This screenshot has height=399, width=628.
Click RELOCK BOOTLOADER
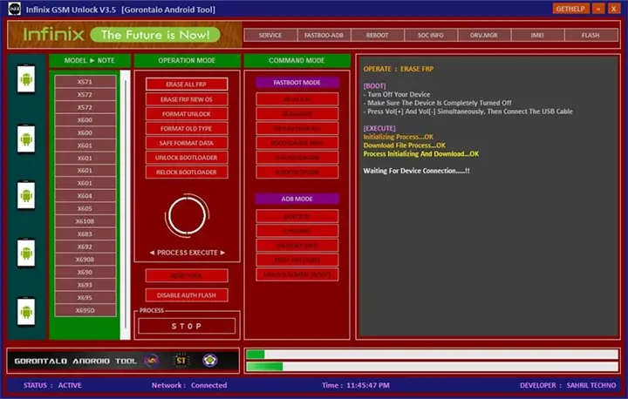[187, 172]
